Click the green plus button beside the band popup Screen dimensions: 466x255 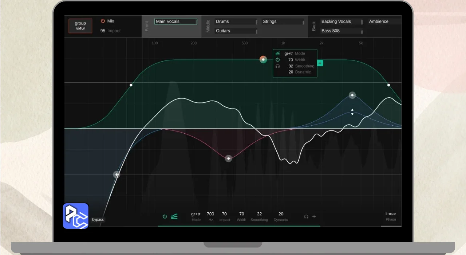[x=320, y=63]
